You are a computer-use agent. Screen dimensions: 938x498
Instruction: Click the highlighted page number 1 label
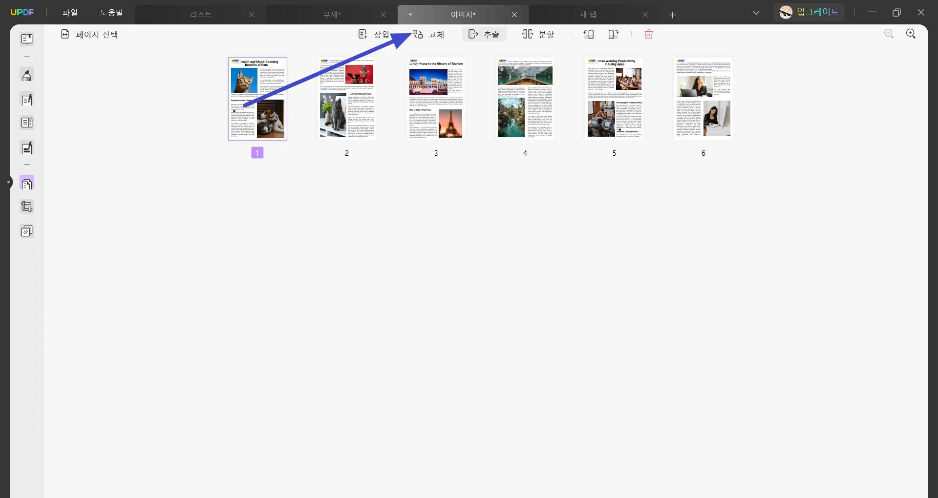coord(257,153)
